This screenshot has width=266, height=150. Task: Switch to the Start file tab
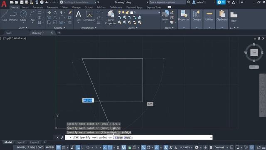[x=9, y=33]
